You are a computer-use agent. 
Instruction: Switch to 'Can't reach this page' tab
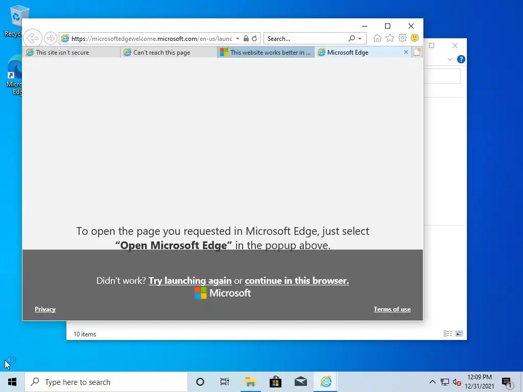pos(169,53)
